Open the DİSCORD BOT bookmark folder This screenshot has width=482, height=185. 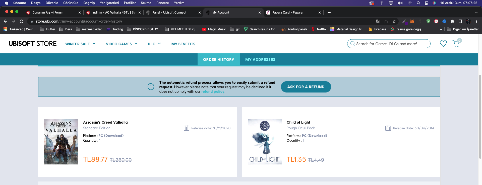click(x=144, y=29)
